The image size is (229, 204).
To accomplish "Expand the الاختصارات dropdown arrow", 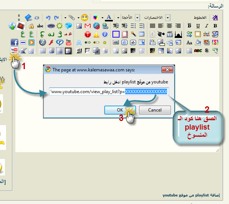I will [x=168, y=18].
